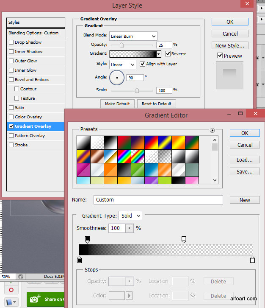Open the Presets flyout menu arrow
The image size is (265, 308).
pyautogui.click(x=212, y=130)
